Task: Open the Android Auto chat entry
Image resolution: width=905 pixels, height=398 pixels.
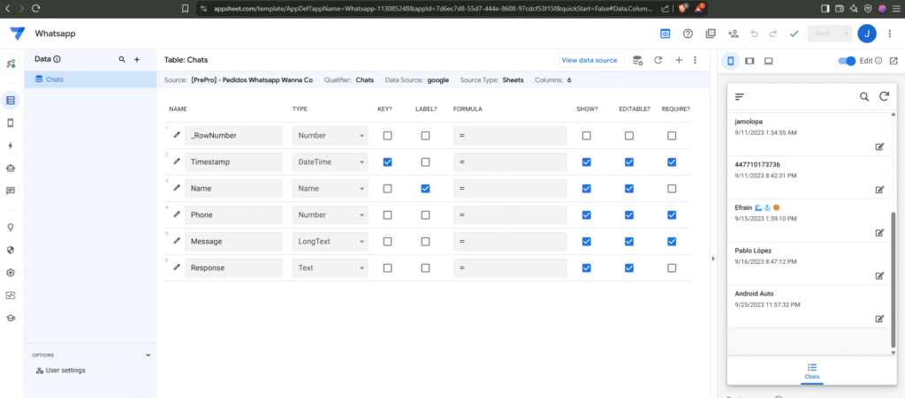Action: pos(806,307)
